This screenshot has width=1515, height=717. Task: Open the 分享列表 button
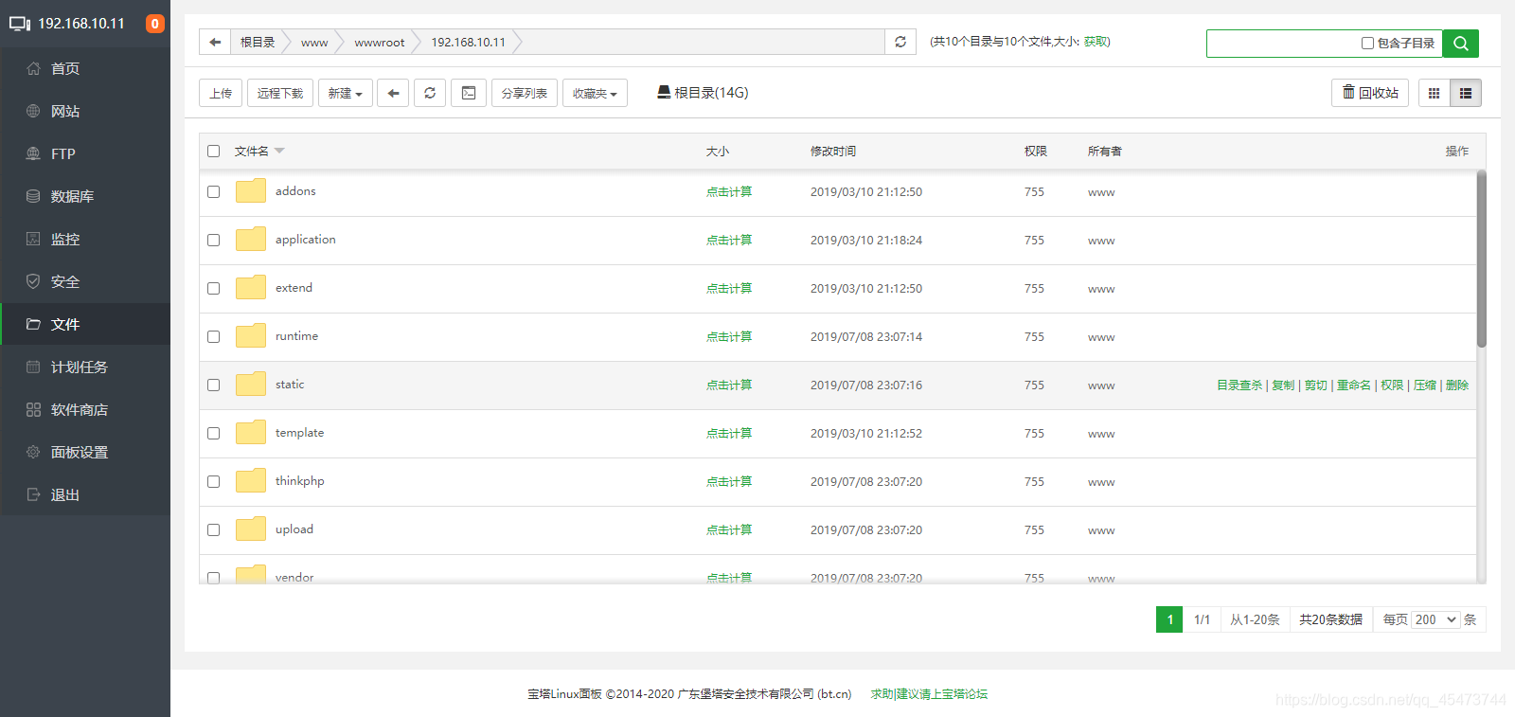(x=525, y=93)
